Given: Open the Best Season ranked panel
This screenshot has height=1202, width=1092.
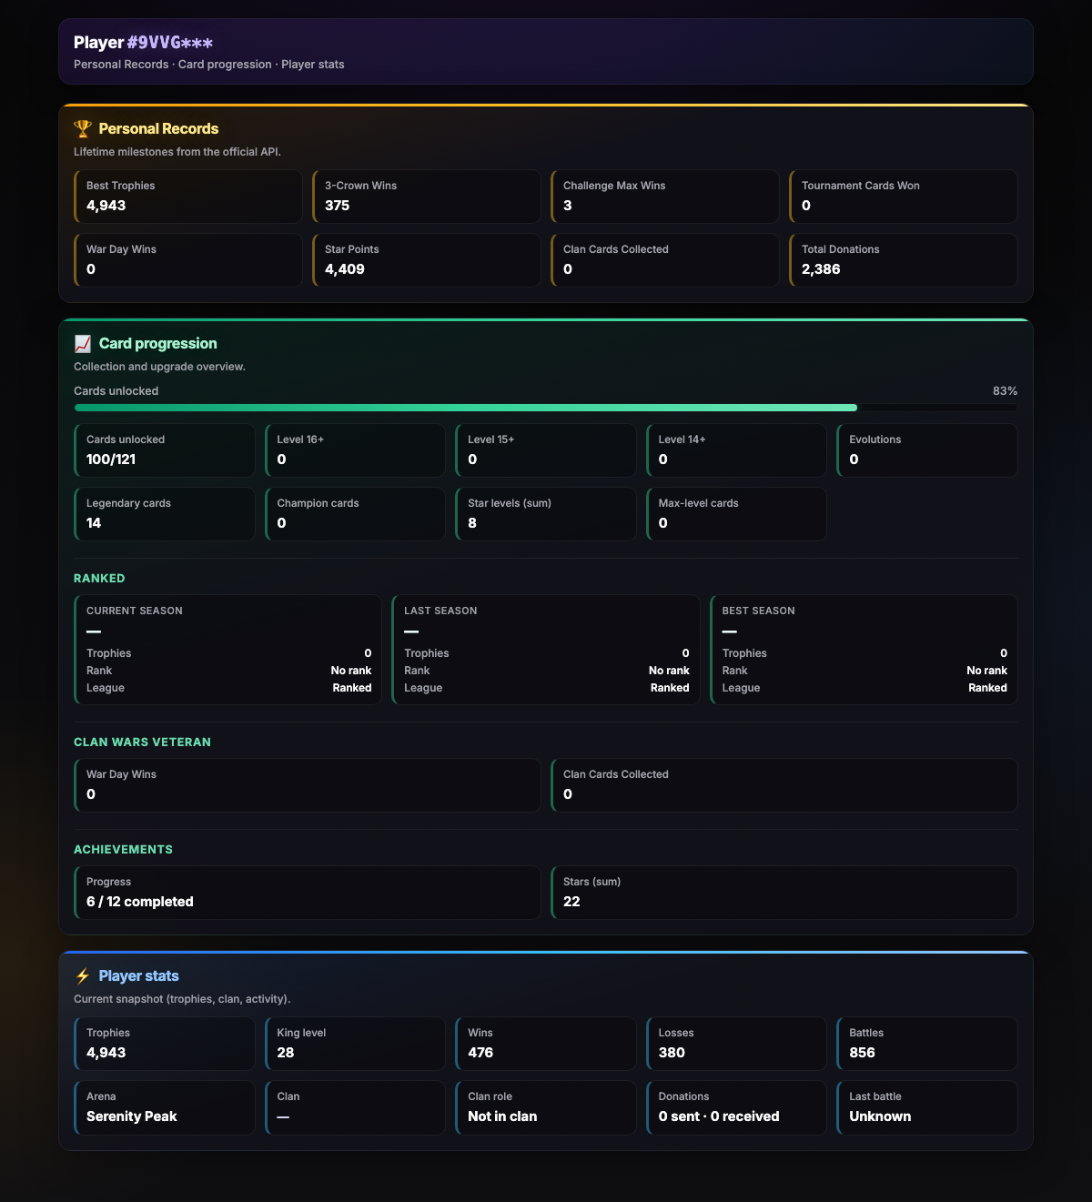Looking at the screenshot, I should point(864,650).
